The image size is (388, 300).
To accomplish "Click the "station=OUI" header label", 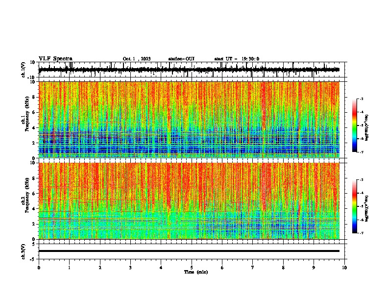I will tap(181, 59).
